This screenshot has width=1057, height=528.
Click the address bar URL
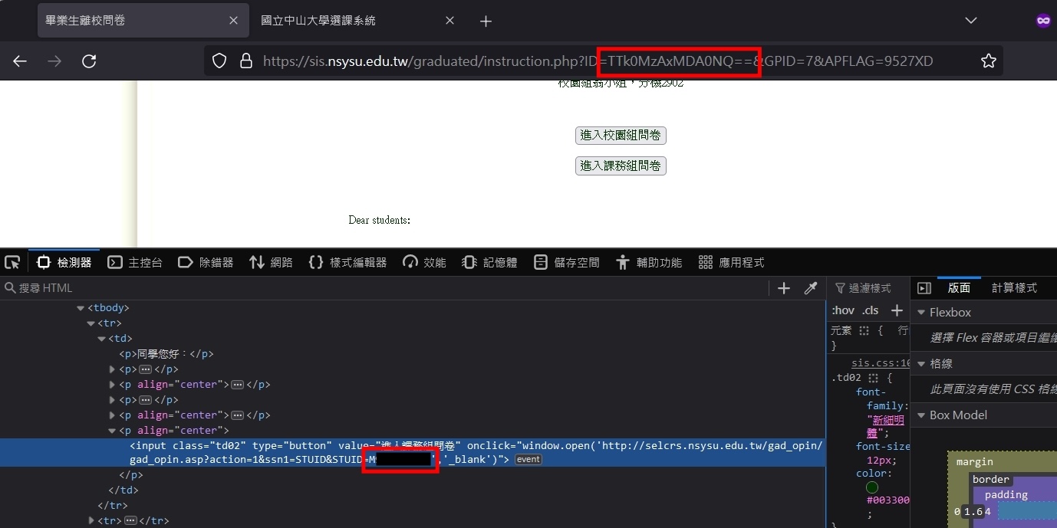coord(598,61)
